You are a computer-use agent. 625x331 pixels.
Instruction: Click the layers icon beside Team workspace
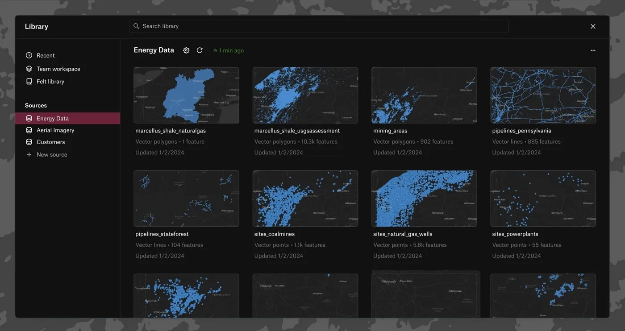click(x=29, y=69)
